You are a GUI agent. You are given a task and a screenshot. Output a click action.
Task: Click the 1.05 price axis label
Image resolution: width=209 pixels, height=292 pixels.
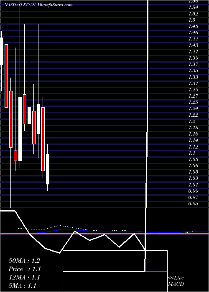coord(193,172)
